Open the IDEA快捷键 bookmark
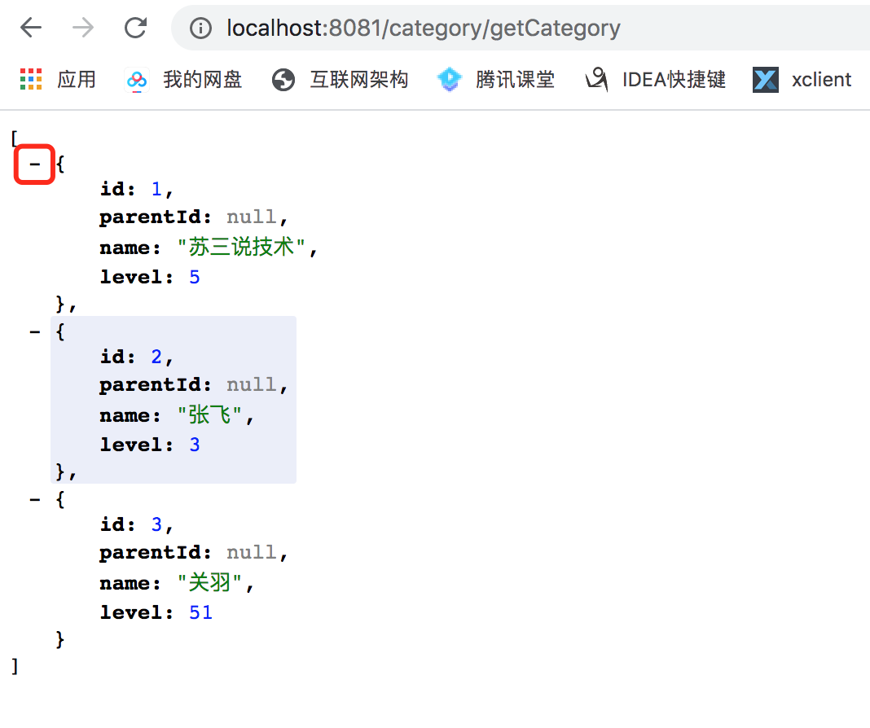Viewport: 870px width, 728px height. 674,80
